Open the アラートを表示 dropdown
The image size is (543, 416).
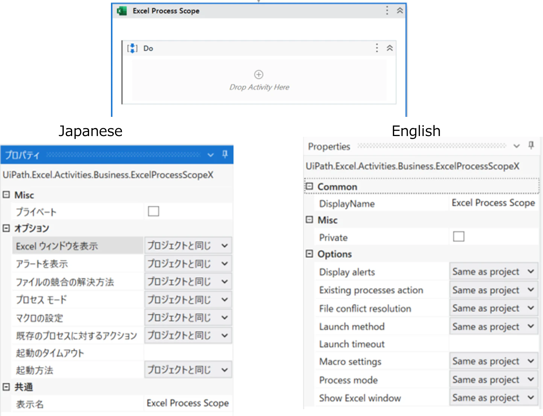(x=188, y=264)
